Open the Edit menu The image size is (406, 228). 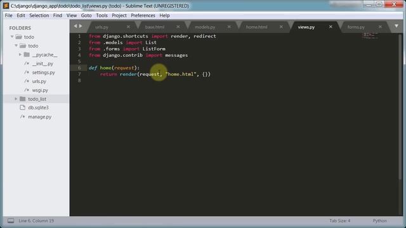click(x=21, y=15)
